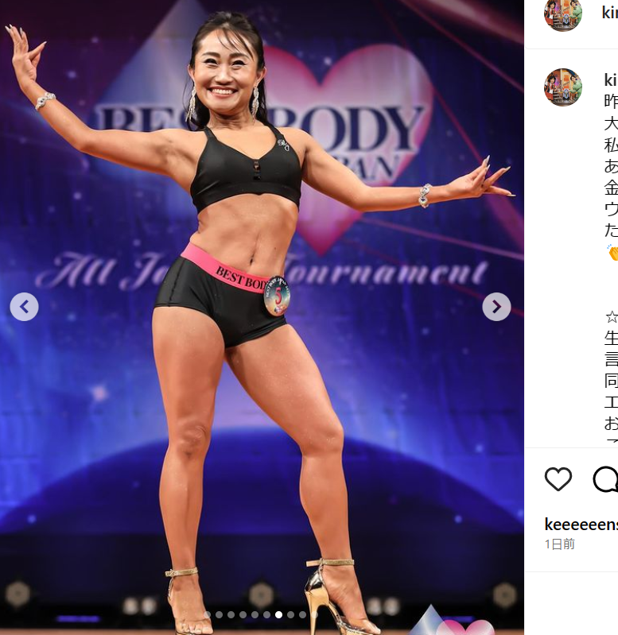The width and height of the screenshot is (618, 635).
Task: Open the profile avatar in the post header
Action: (x=563, y=14)
